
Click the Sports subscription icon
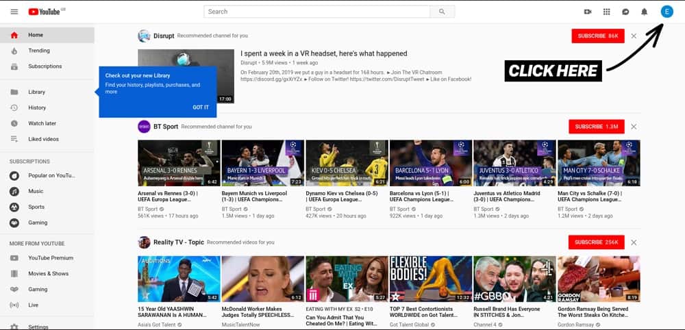tap(14, 207)
